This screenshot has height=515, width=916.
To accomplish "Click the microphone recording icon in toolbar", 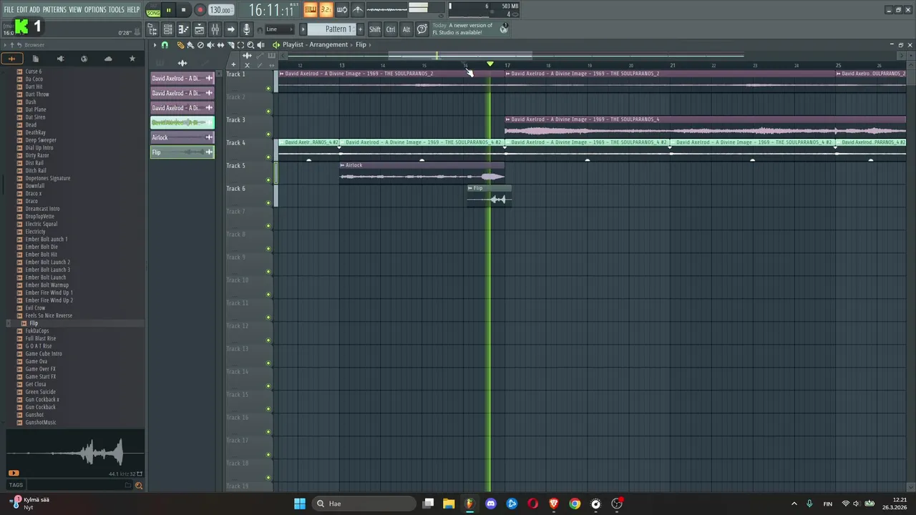I will 246,29.
